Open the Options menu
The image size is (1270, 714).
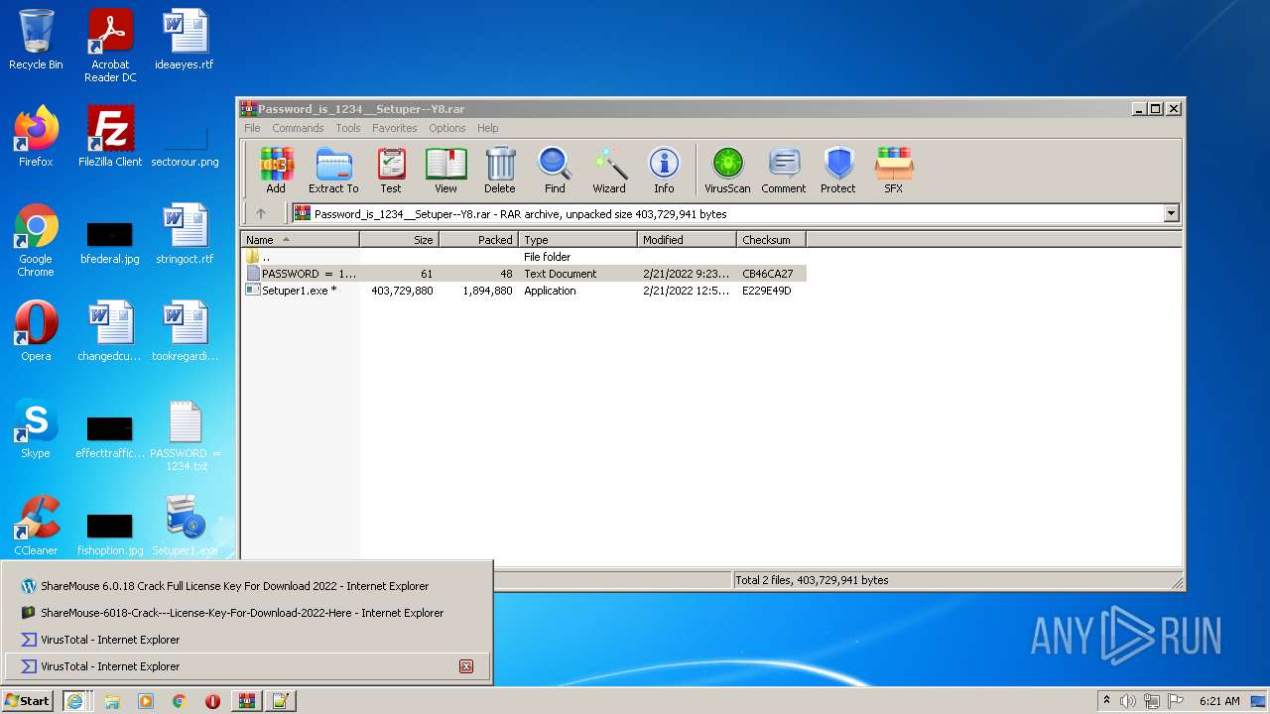click(x=447, y=128)
